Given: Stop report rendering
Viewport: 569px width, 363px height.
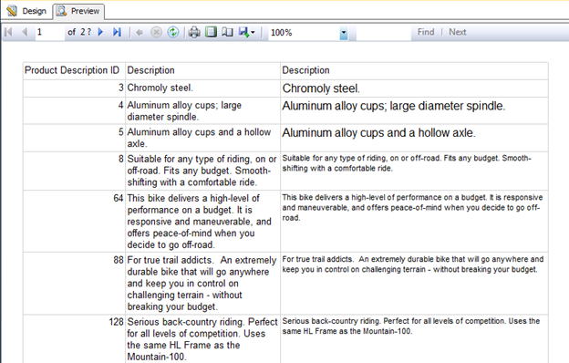Looking at the screenshot, I should point(156,32).
